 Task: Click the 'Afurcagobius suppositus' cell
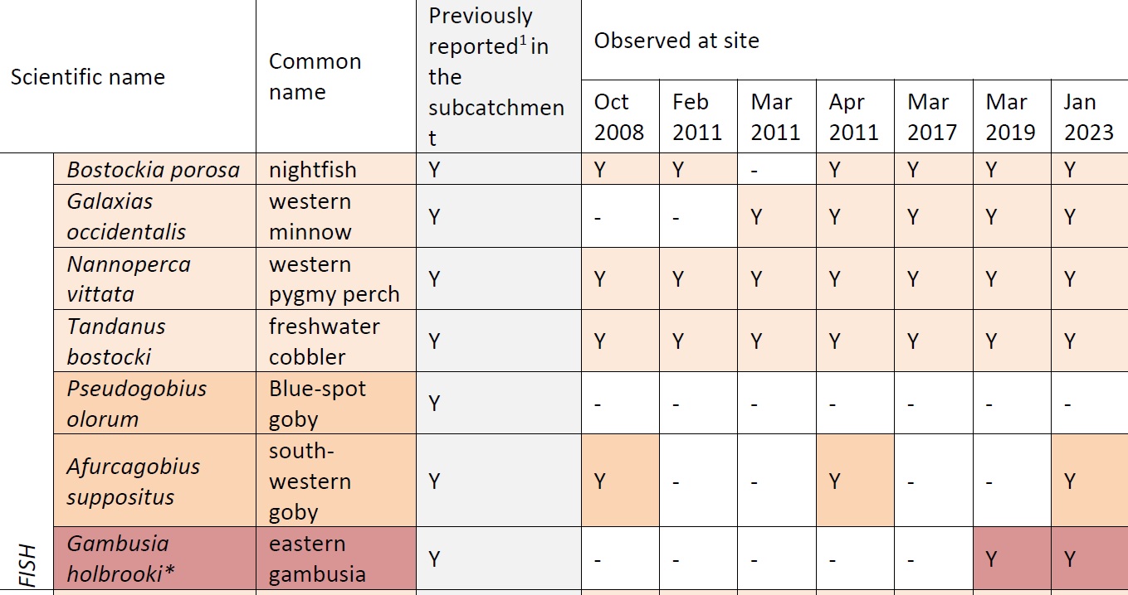[x=133, y=481]
